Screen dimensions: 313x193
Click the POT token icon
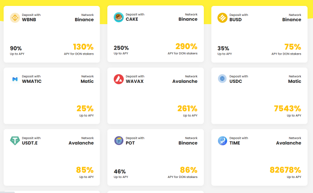[x=119, y=141]
